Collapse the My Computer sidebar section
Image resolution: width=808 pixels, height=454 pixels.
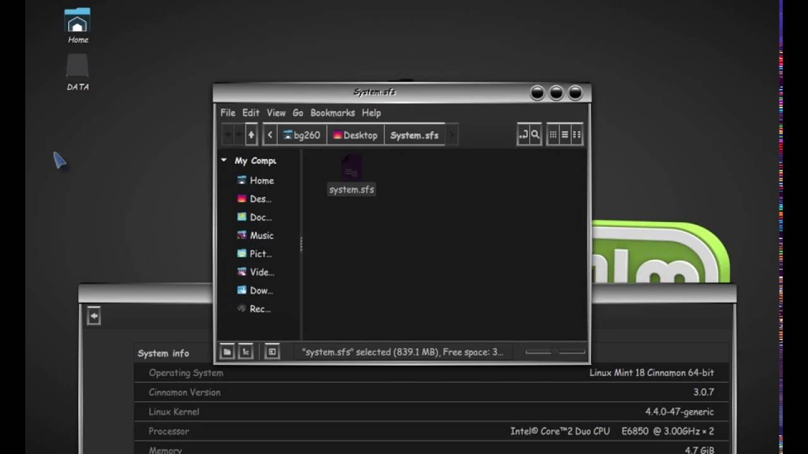tap(223, 160)
